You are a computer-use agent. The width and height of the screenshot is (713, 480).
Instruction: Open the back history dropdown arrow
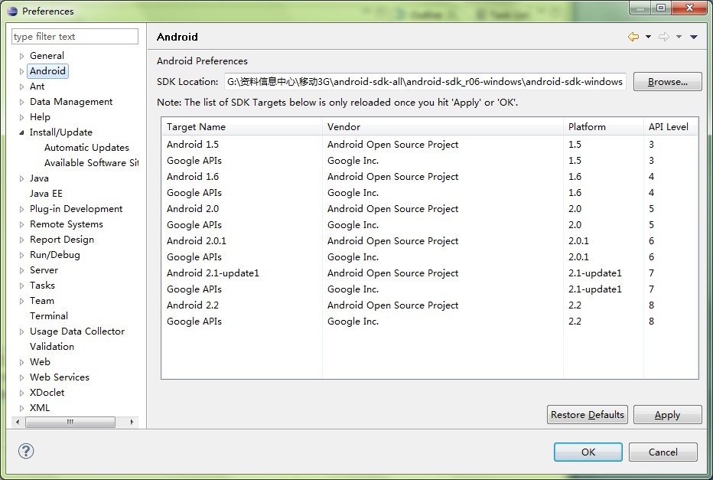(648, 37)
